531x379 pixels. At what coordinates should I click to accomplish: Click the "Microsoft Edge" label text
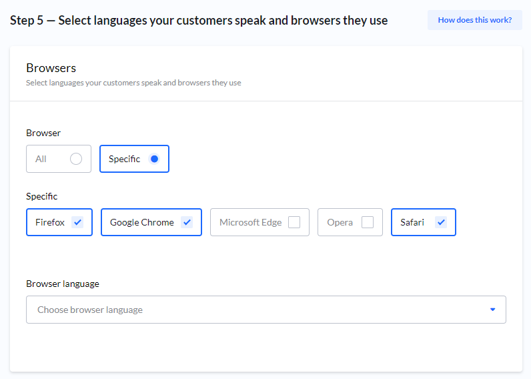(x=250, y=222)
